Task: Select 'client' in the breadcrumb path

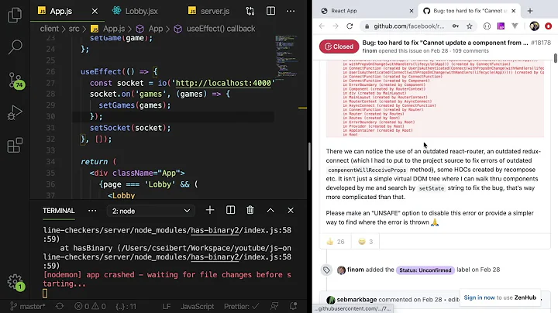Action: (49, 29)
